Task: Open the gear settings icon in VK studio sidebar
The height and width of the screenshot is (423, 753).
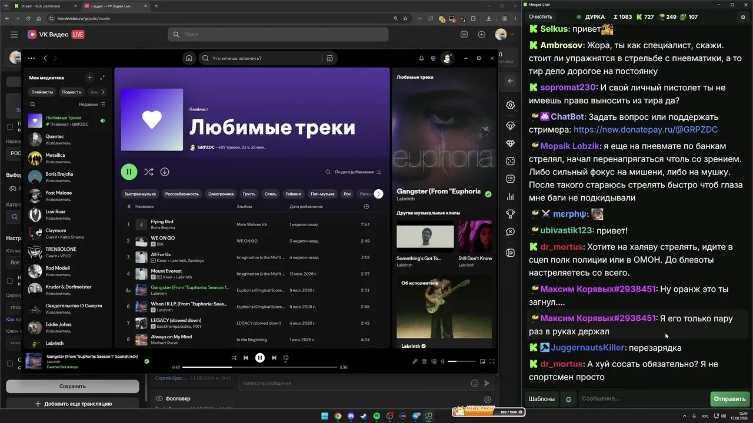Action: 510,105
